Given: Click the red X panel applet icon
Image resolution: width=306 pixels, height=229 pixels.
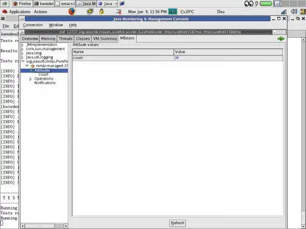Looking at the screenshot, I should click(118, 11).
